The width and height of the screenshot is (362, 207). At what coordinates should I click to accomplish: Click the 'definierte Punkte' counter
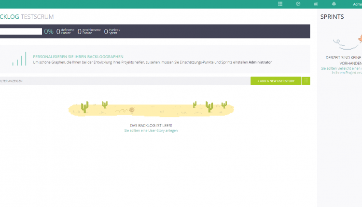tap(64, 31)
